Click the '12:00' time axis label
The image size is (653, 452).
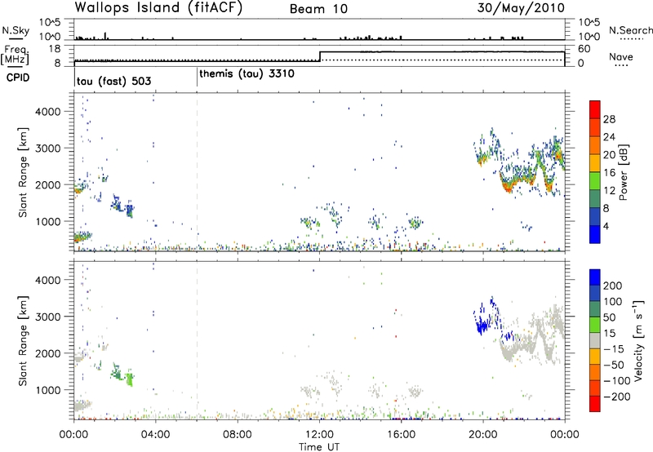[x=319, y=435]
